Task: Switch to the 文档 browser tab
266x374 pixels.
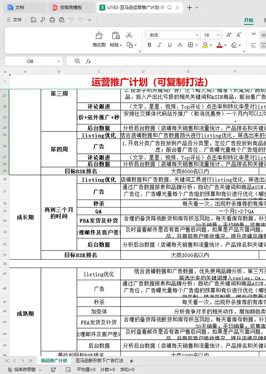Action: click(24, 8)
